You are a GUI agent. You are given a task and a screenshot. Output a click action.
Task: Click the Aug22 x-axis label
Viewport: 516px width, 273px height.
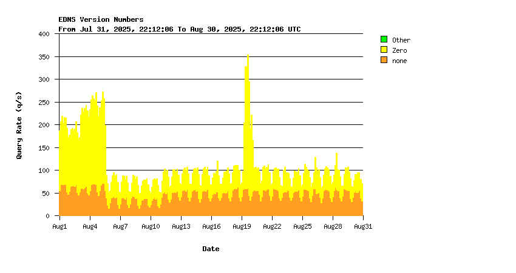coord(272,227)
